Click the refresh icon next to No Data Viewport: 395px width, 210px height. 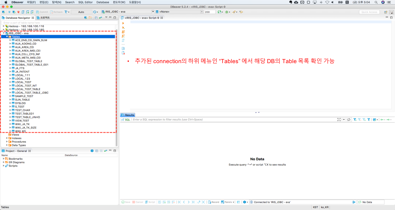(x=360, y=202)
